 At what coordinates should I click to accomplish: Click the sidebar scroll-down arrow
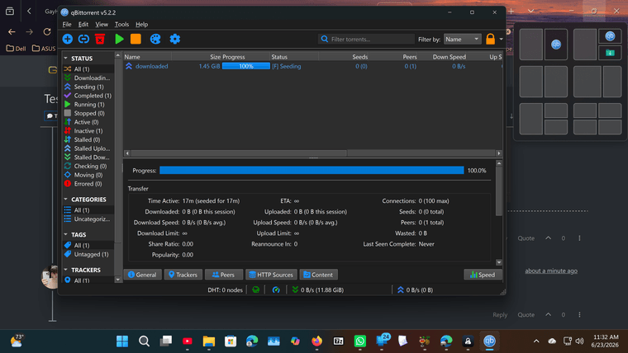[x=117, y=280]
